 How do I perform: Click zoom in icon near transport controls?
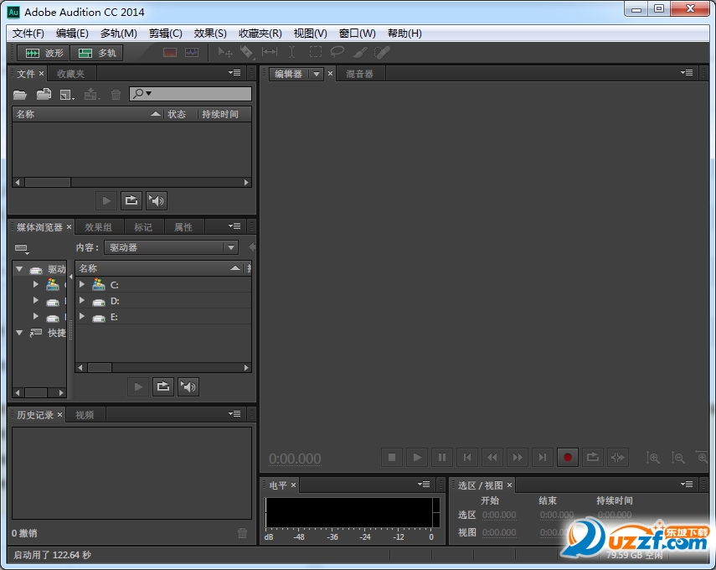click(x=653, y=458)
